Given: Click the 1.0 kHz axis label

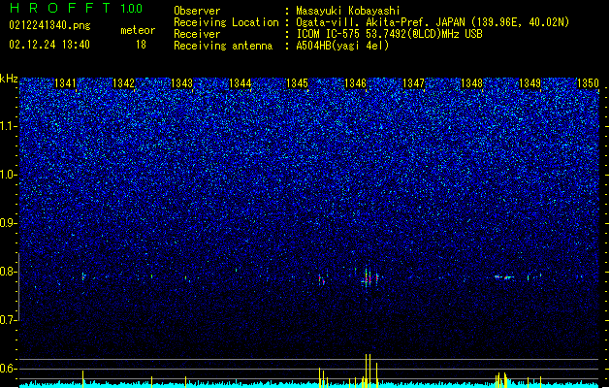Looking at the screenshot, I should [x=9, y=175].
